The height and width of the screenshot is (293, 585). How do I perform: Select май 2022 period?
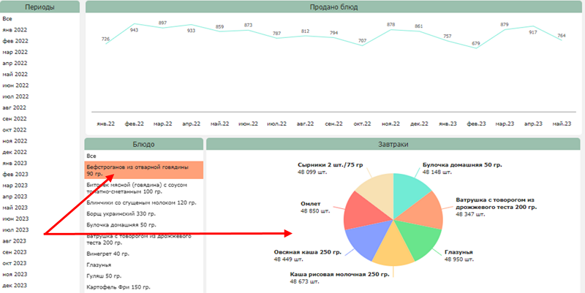point(15,75)
